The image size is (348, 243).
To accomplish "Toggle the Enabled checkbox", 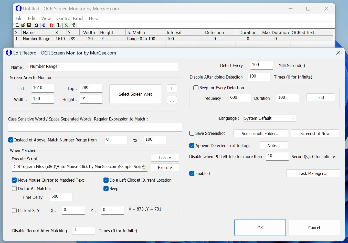I will 192,173.
